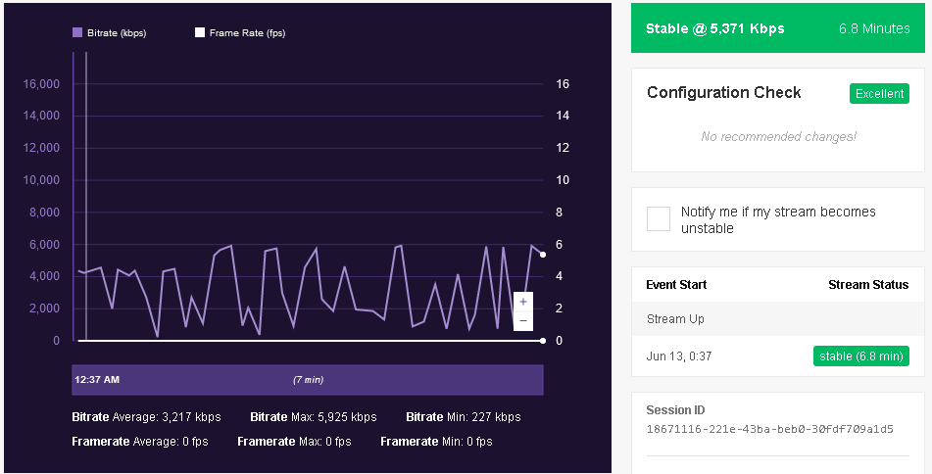
Task: Toggle the Frame Rate (fps) legend label
Action: pyautogui.click(x=247, y=33)
